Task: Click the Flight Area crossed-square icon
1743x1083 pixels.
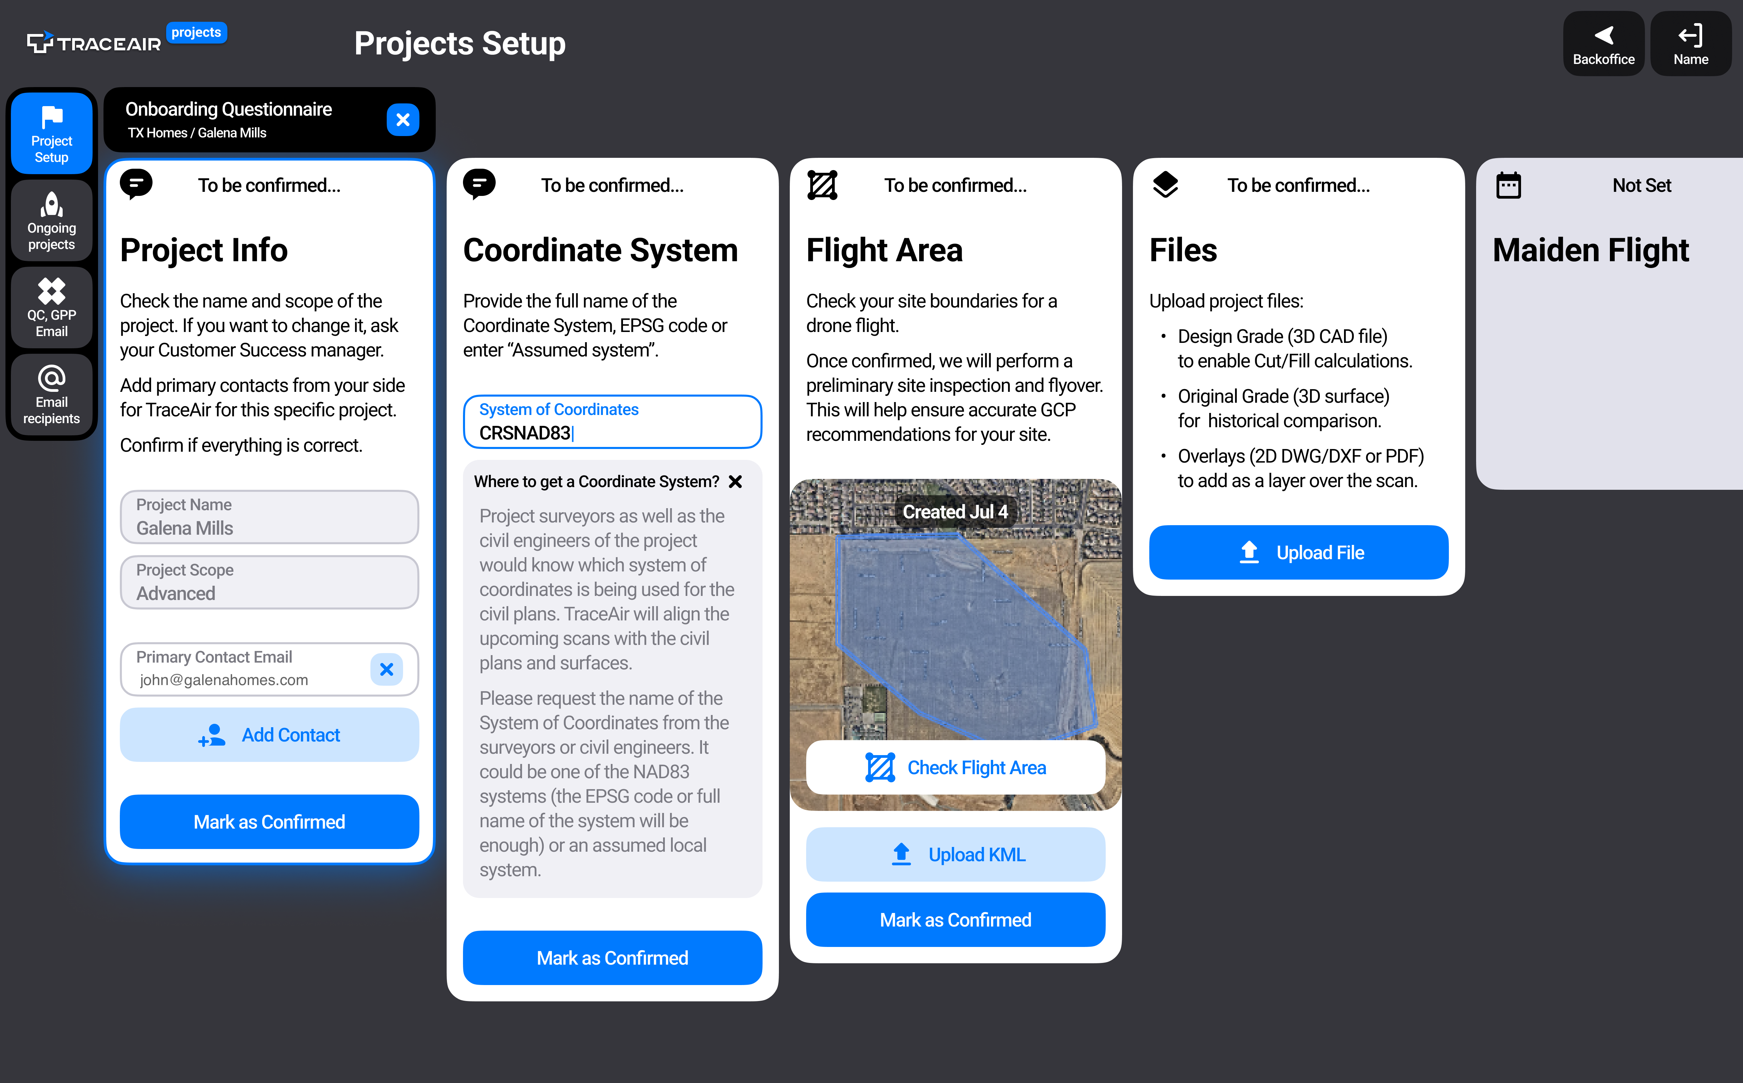Action: click(822, 185)
